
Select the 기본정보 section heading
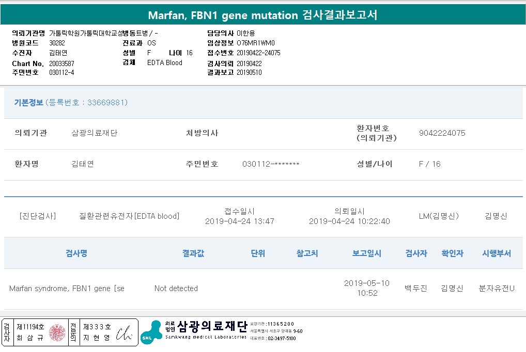(x=28, y=102)
